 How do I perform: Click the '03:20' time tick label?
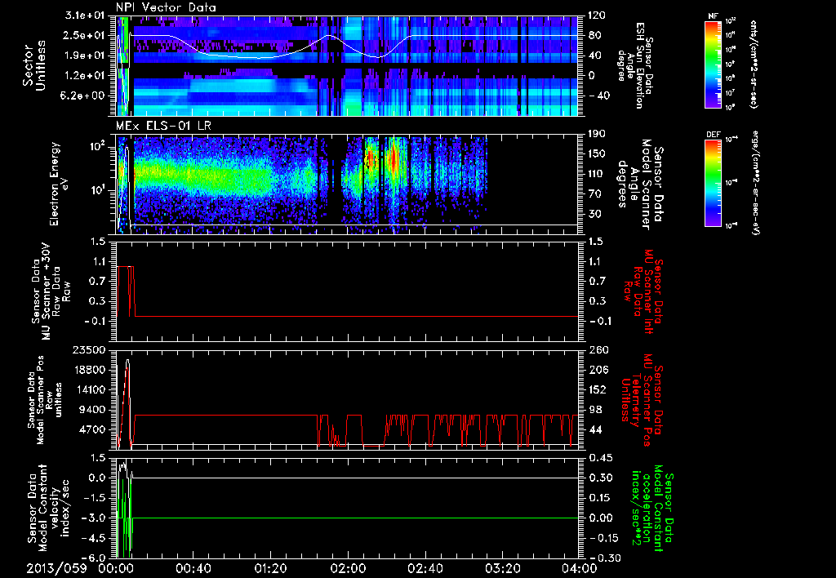pos(503,568)
